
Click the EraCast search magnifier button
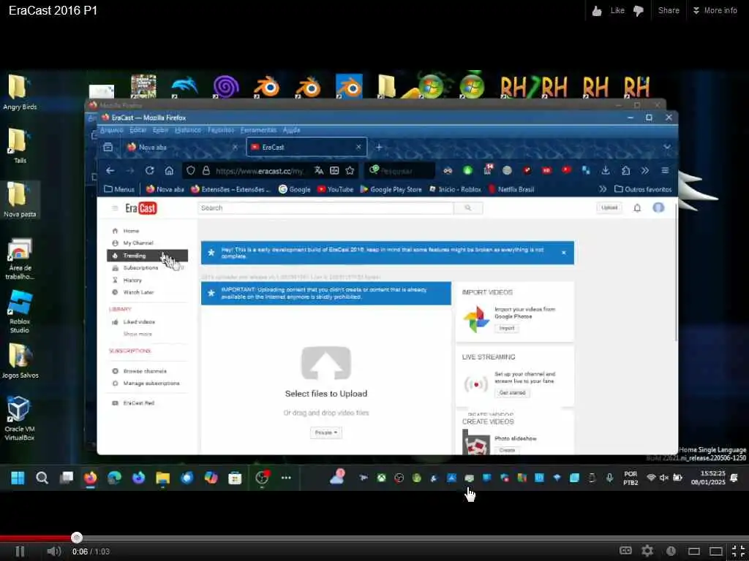click(468, 208)
